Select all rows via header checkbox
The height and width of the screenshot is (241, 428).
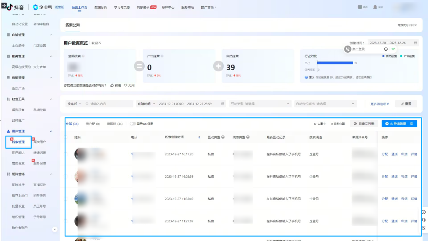pyautogui.click(x=66, y=137)
